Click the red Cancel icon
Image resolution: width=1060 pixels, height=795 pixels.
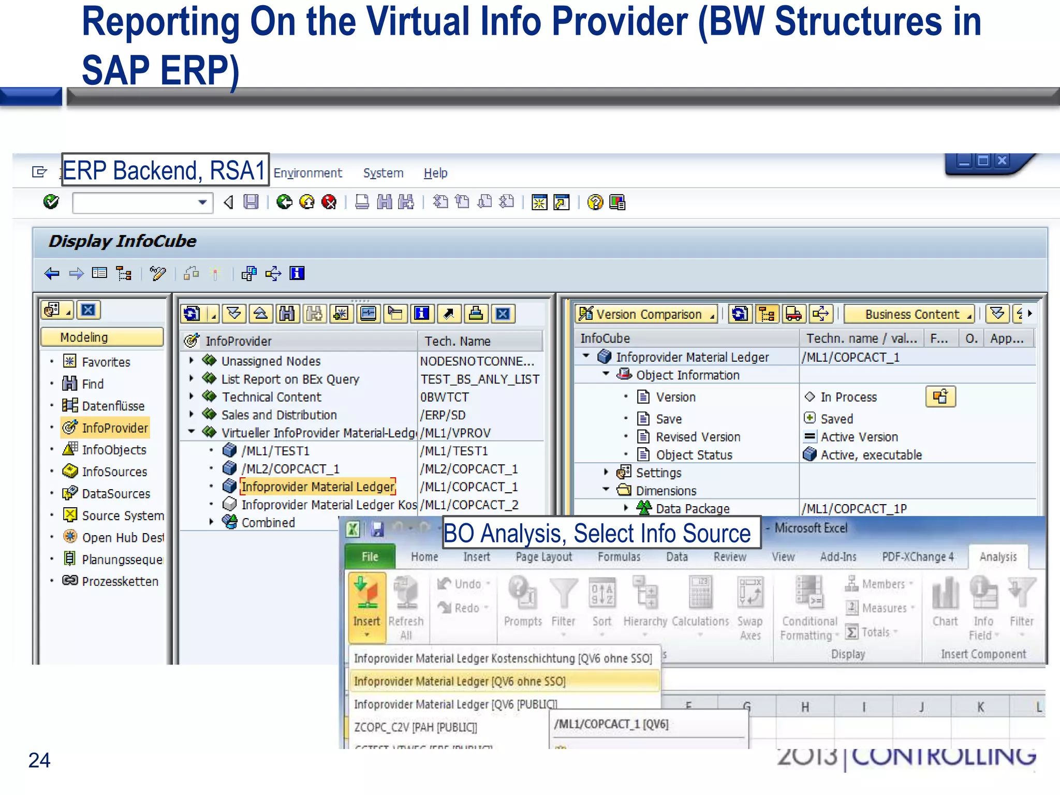[329, 202]
